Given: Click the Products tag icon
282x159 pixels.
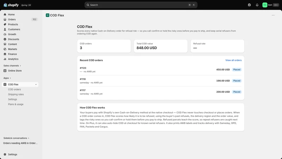Looking at the screenshot, I should (x=5, y=24).
